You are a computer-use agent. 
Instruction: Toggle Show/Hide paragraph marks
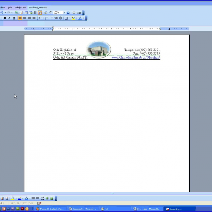(50, 13)
